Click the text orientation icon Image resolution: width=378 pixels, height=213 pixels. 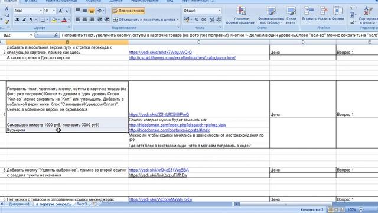(99, 11)
